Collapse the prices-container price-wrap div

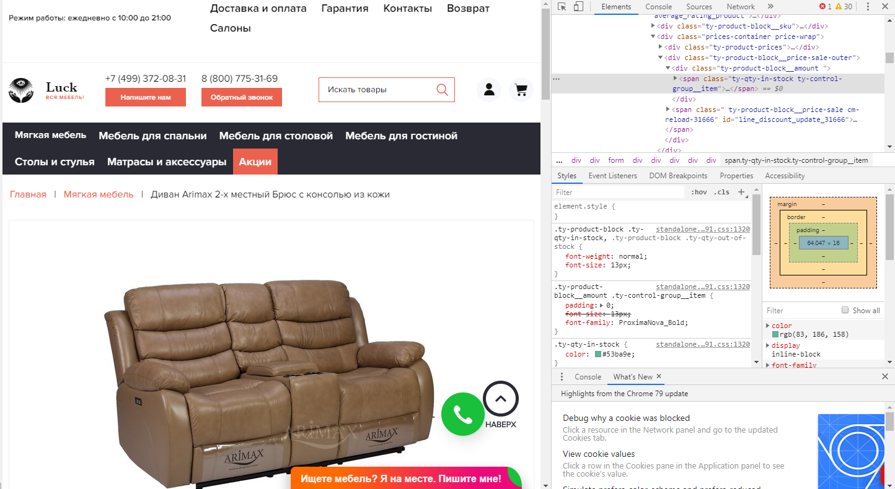click(653, 37)
